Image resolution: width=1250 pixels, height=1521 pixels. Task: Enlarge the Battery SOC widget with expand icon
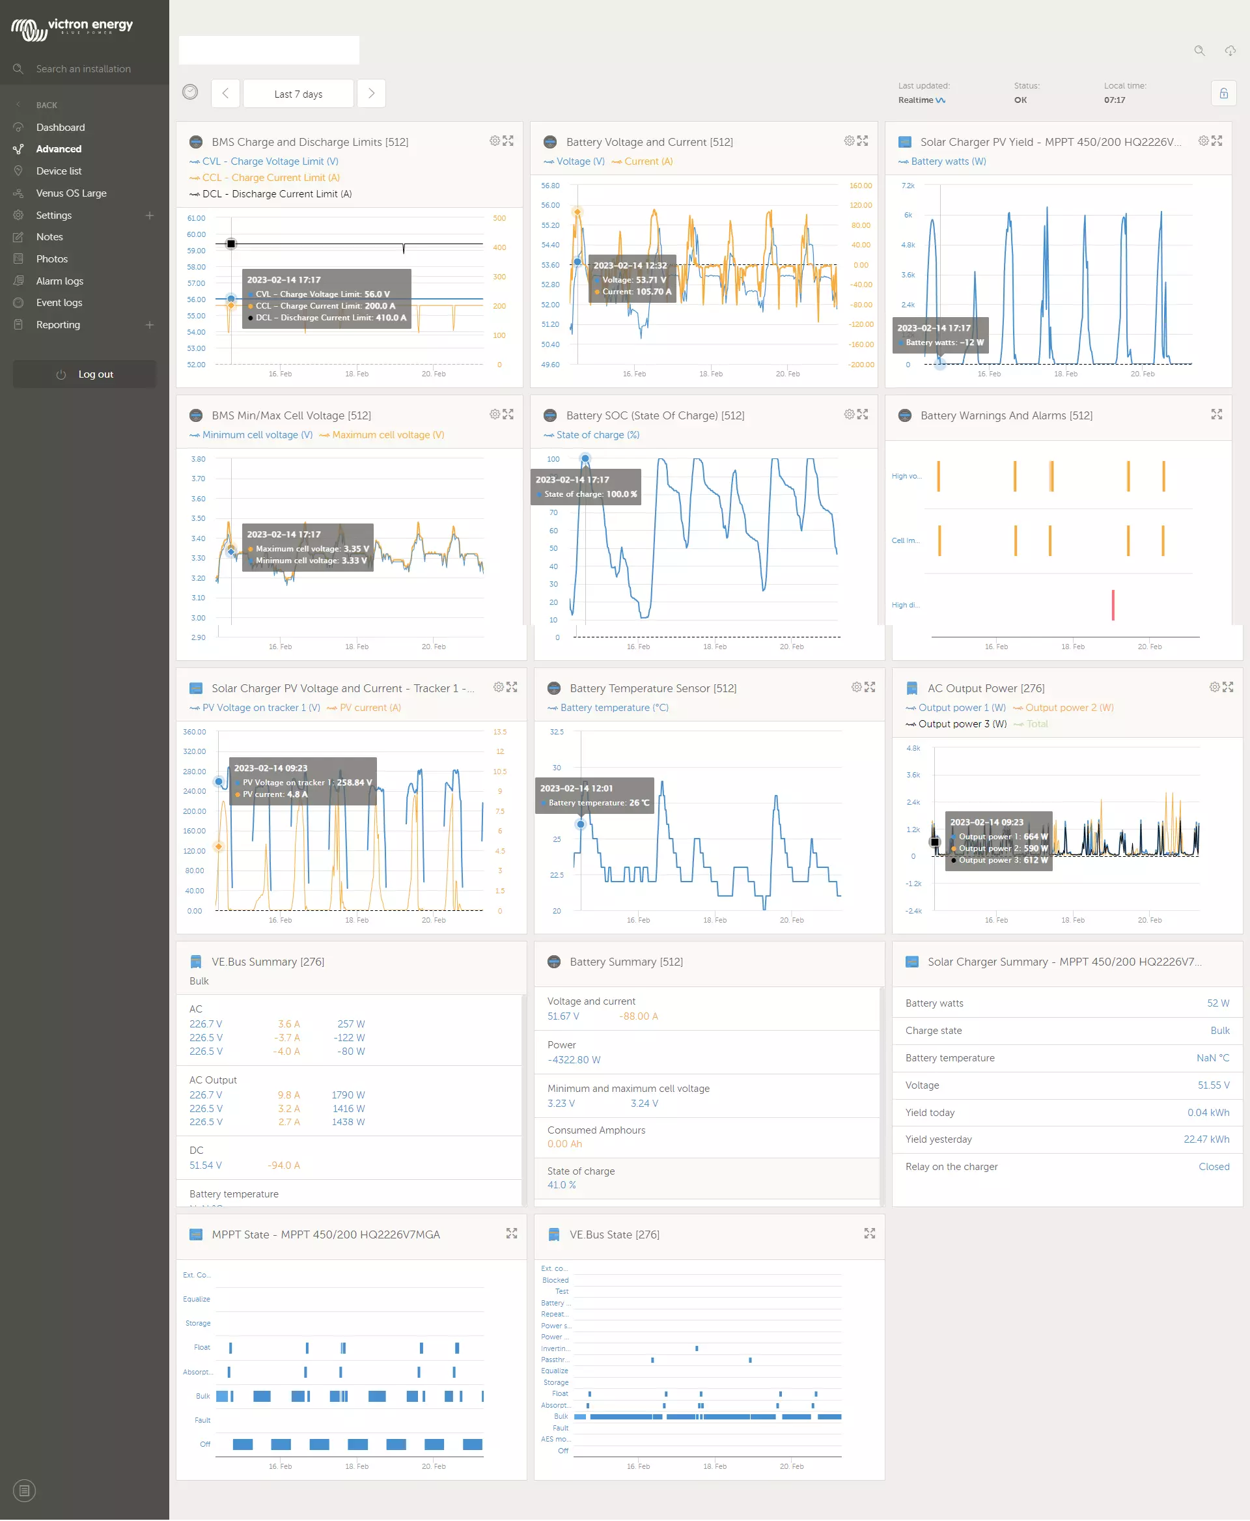[x=863, y=414]
